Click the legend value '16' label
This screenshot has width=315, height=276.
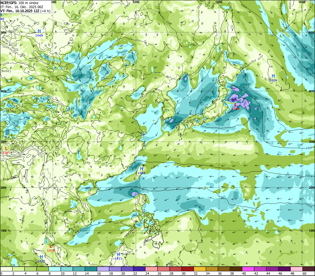click(x=99, y=273)
